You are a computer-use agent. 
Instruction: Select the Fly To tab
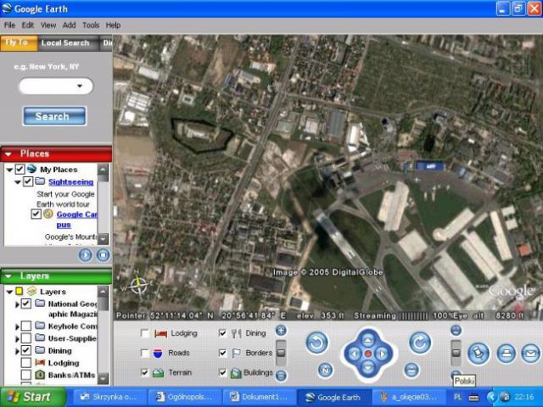pos(19,43)
